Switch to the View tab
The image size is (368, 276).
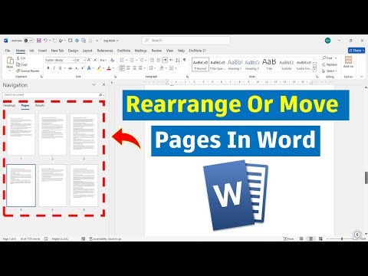[169, 51]
